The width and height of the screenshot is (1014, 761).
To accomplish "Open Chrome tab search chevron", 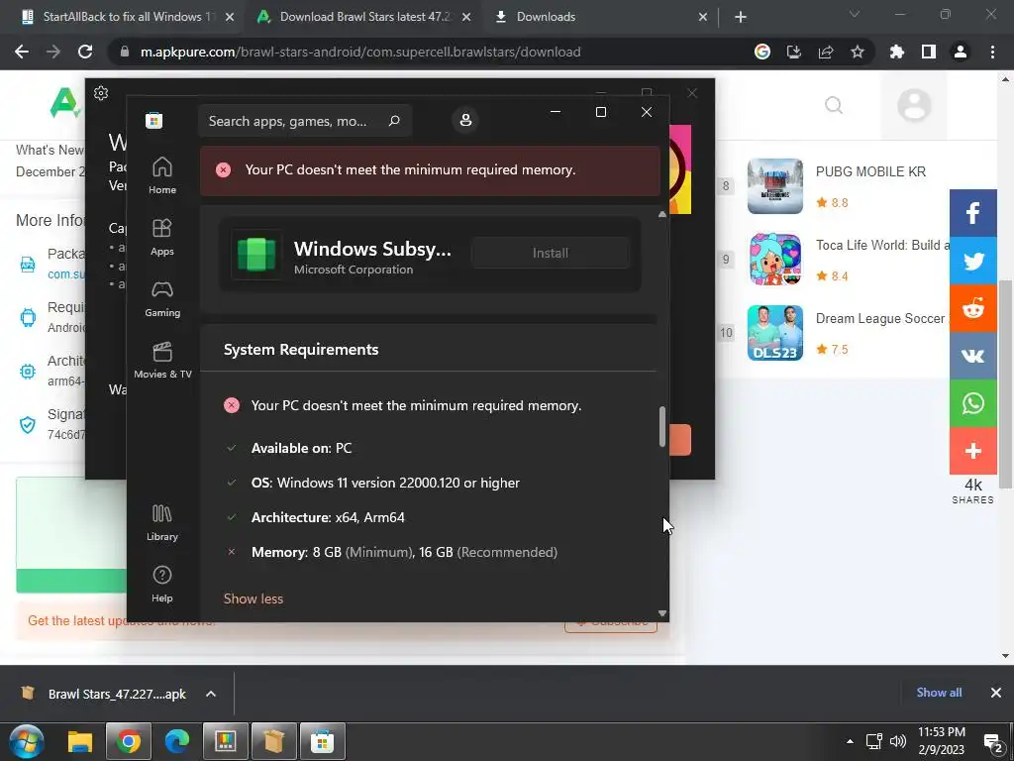I will (x=855, y=14).
